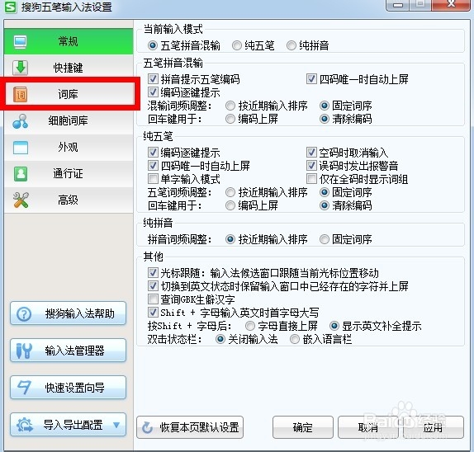Click the 应用 button
474x452 pixels.
coord(433,427)
